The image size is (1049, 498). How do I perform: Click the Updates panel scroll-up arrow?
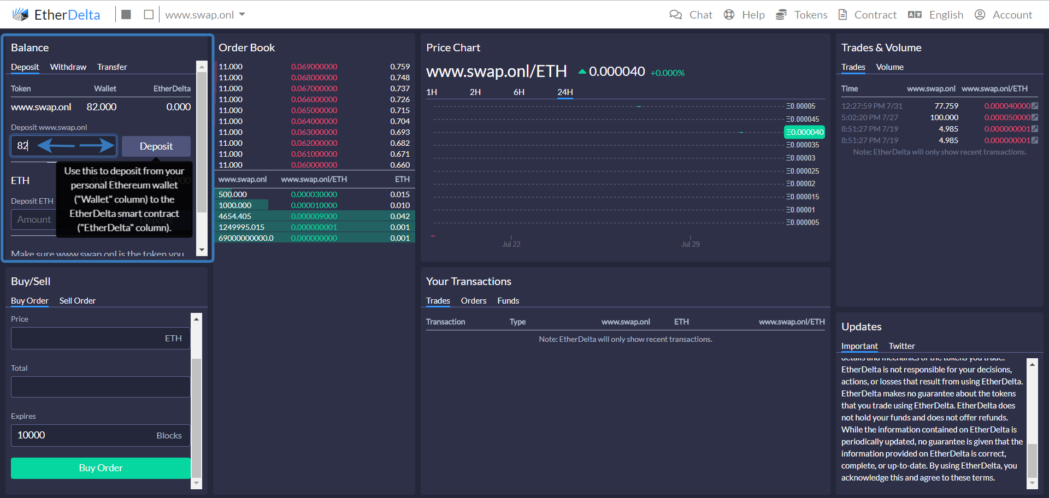coord(1032,364)
